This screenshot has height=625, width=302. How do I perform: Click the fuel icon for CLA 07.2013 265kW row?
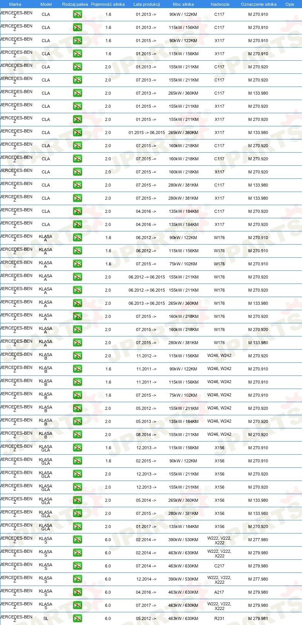(x=77, y=93)
